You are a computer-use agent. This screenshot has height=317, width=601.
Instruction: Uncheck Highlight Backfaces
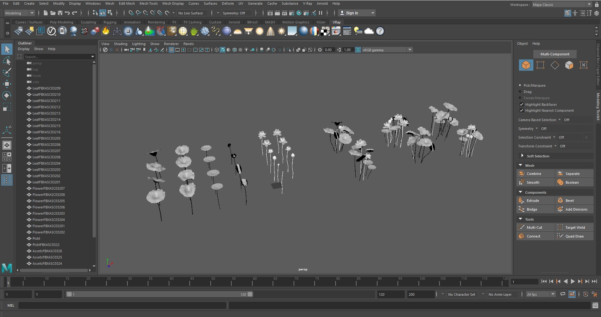pos(521,105)
